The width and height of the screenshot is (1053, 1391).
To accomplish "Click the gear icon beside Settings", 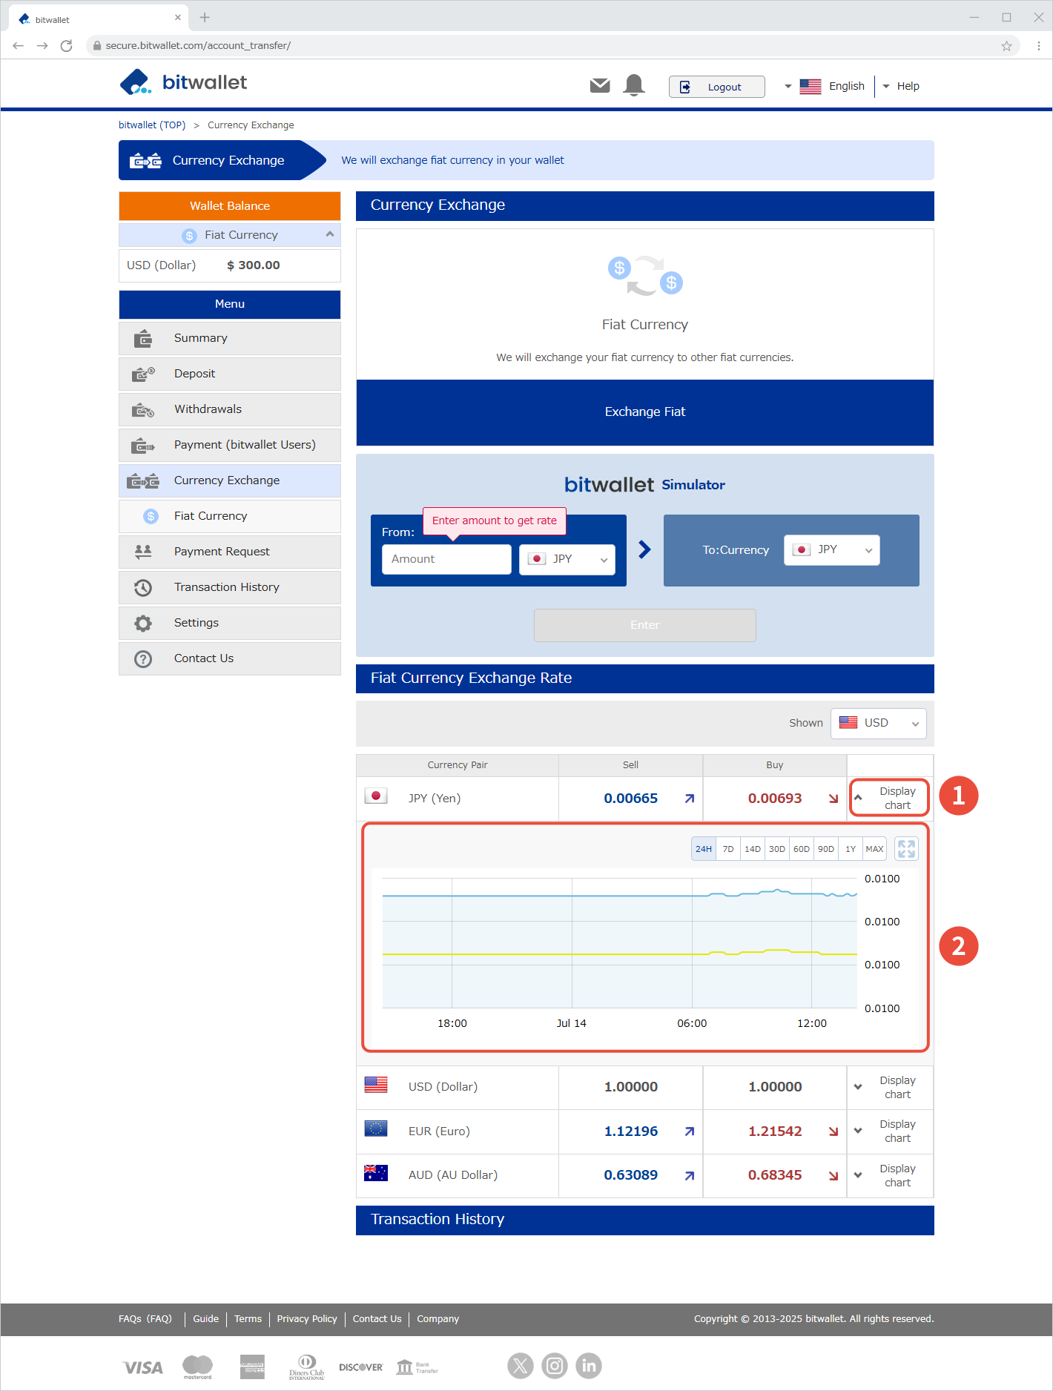I will (143, 624).
